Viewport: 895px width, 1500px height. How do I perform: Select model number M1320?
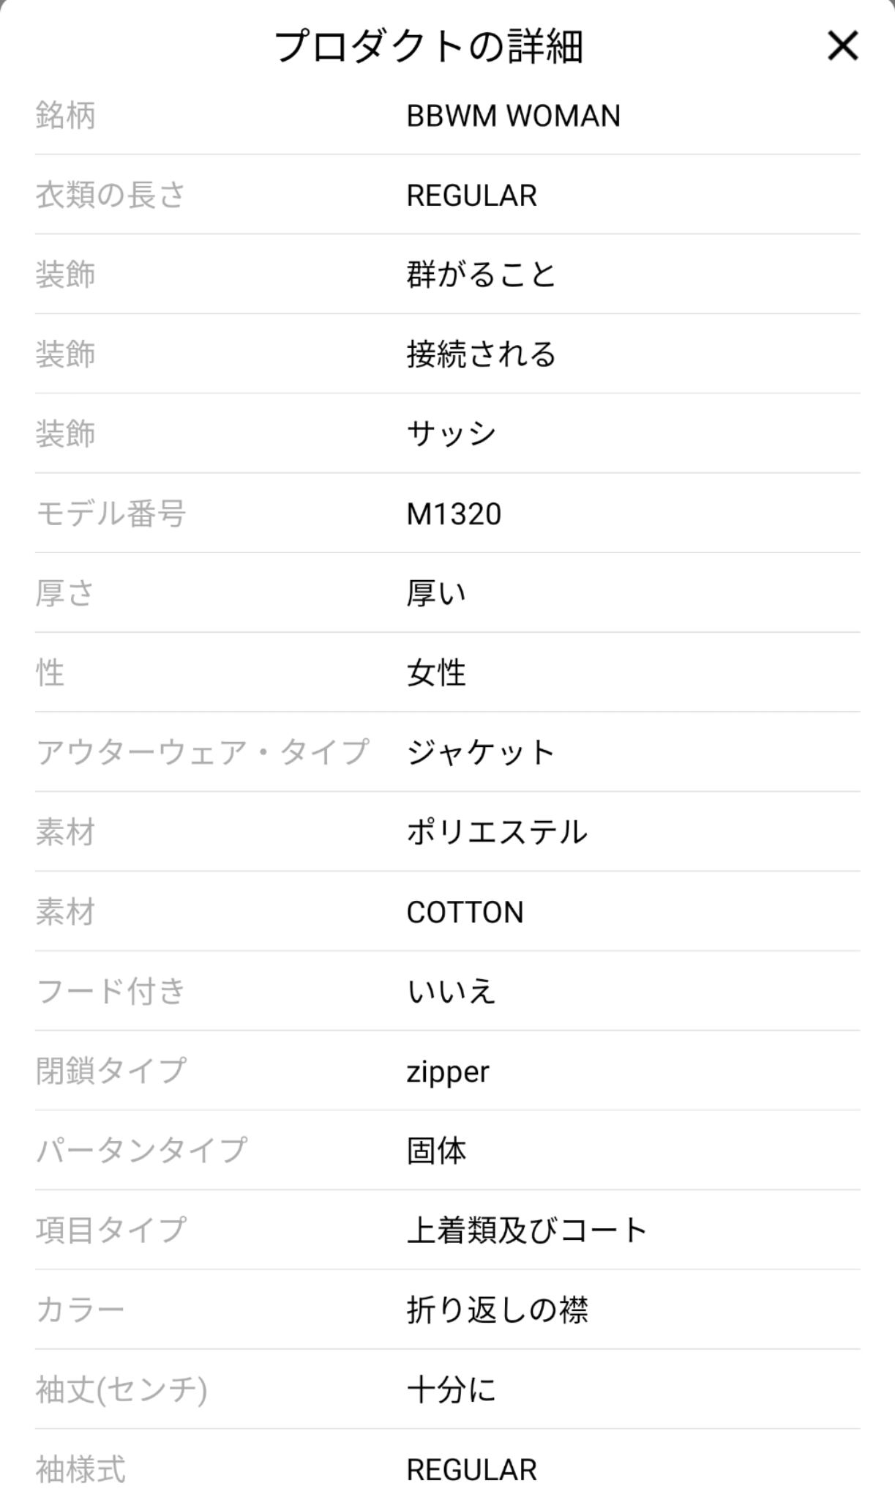454,514
